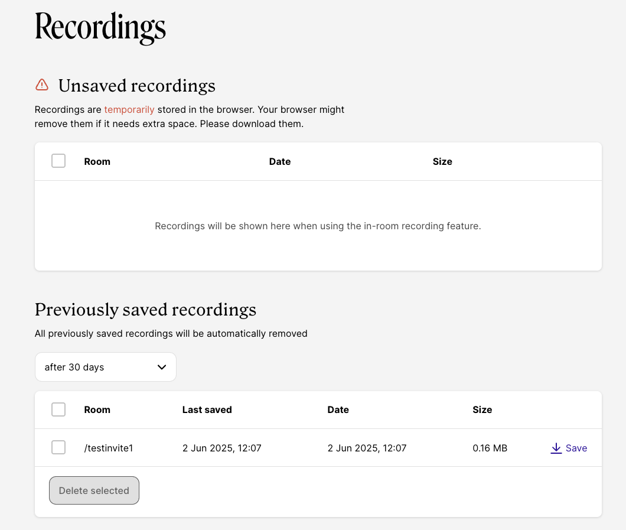
Task: Click the 0.16 MB size value
Action: pos(490,448)
